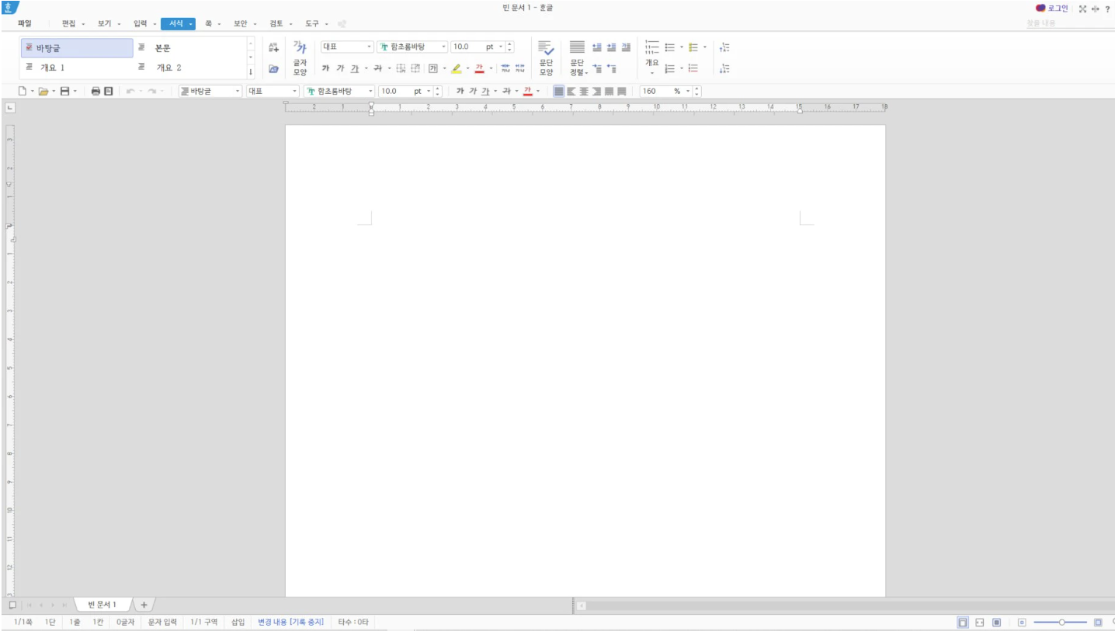Open the 글자 모양 character shape dialog
The height and width of the screenshot is (635, 1115).
click(300, 57)
